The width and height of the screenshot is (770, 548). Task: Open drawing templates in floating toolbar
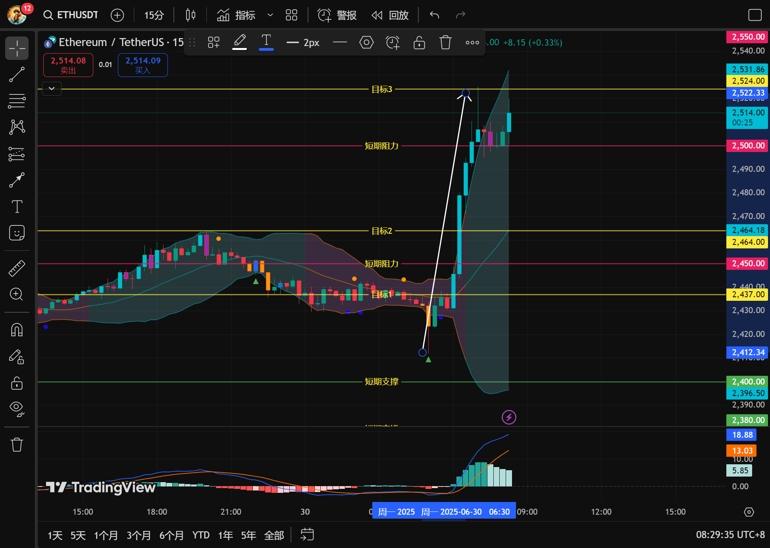(x=214, y=42)
